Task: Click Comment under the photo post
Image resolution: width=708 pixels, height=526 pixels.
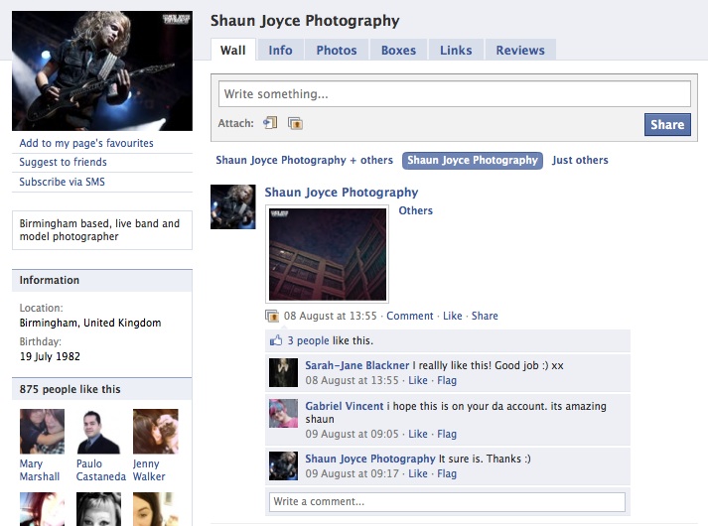Action: point(409,316)
